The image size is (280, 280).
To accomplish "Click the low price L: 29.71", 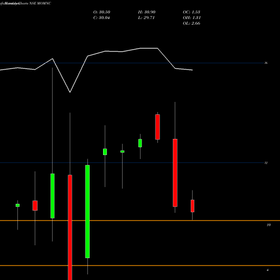I will click(x=146, y=18).
